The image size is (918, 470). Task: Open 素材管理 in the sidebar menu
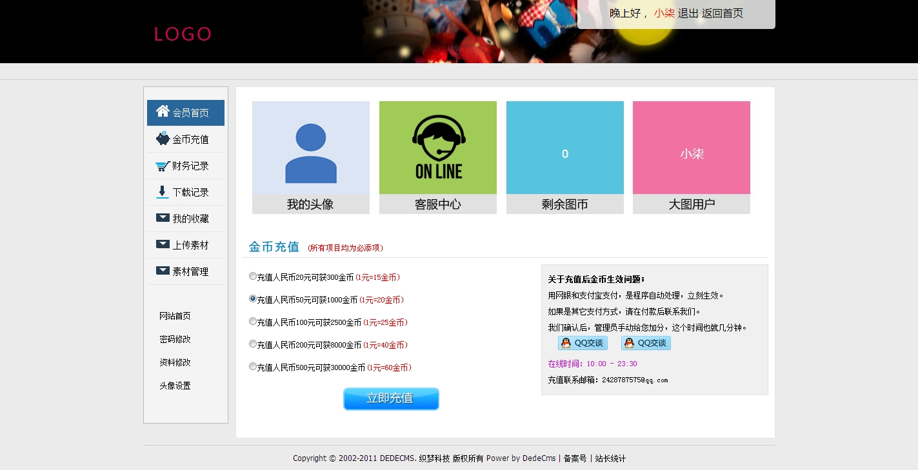coord(190,271)
